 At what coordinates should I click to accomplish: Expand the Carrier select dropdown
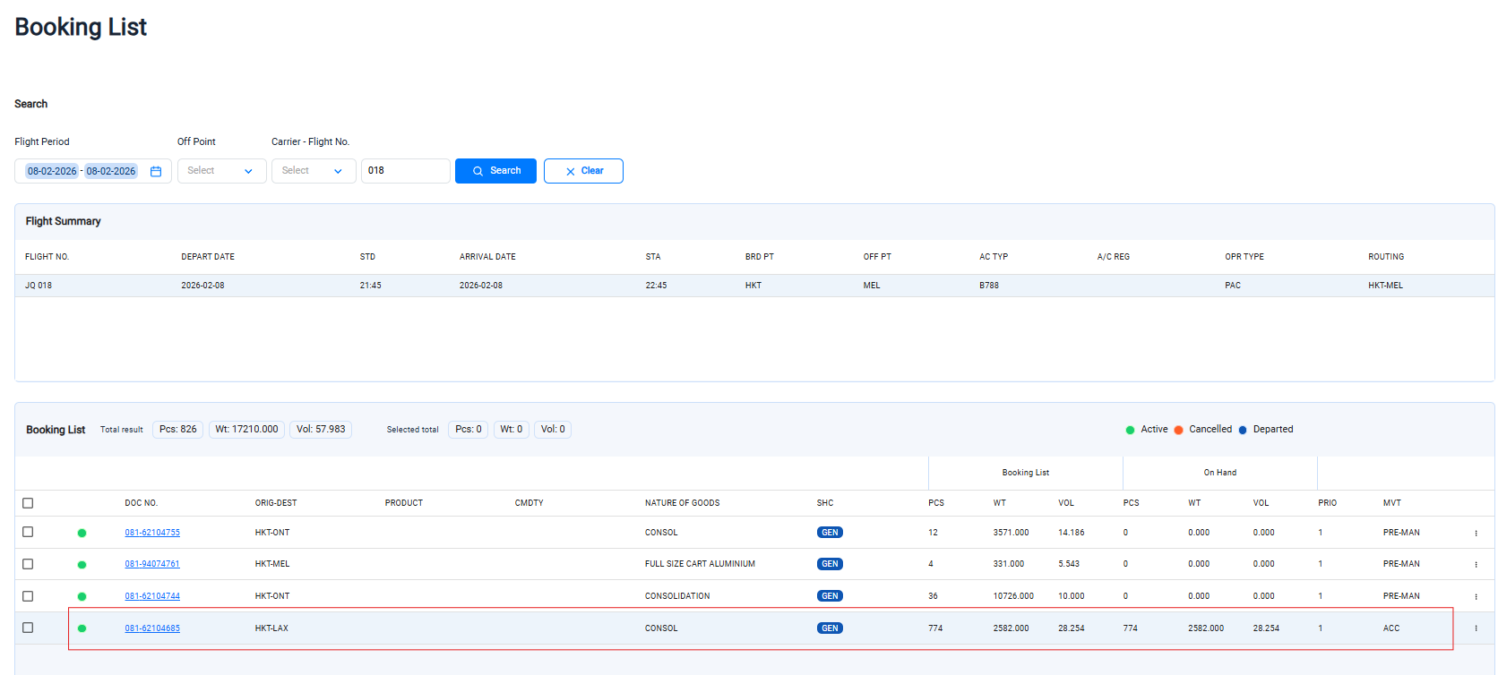click(313, 171)
